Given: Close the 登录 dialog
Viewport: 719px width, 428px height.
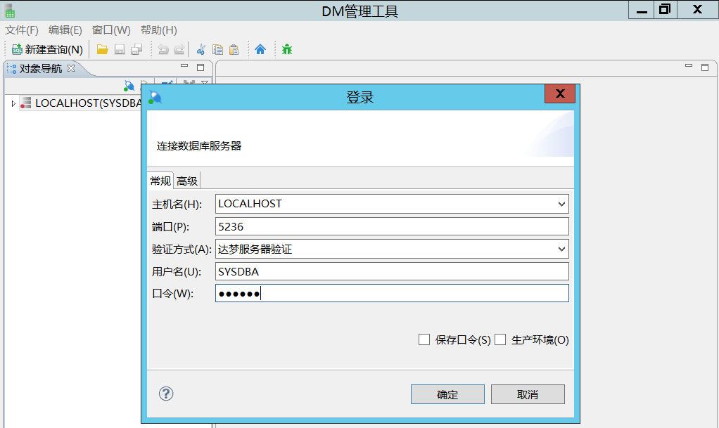Looking at the screenshot, I should point(559,93).
